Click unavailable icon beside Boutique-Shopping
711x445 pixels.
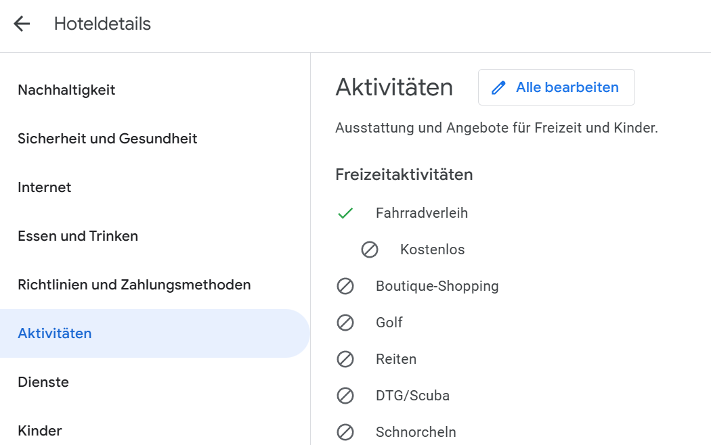click(345, 287)
